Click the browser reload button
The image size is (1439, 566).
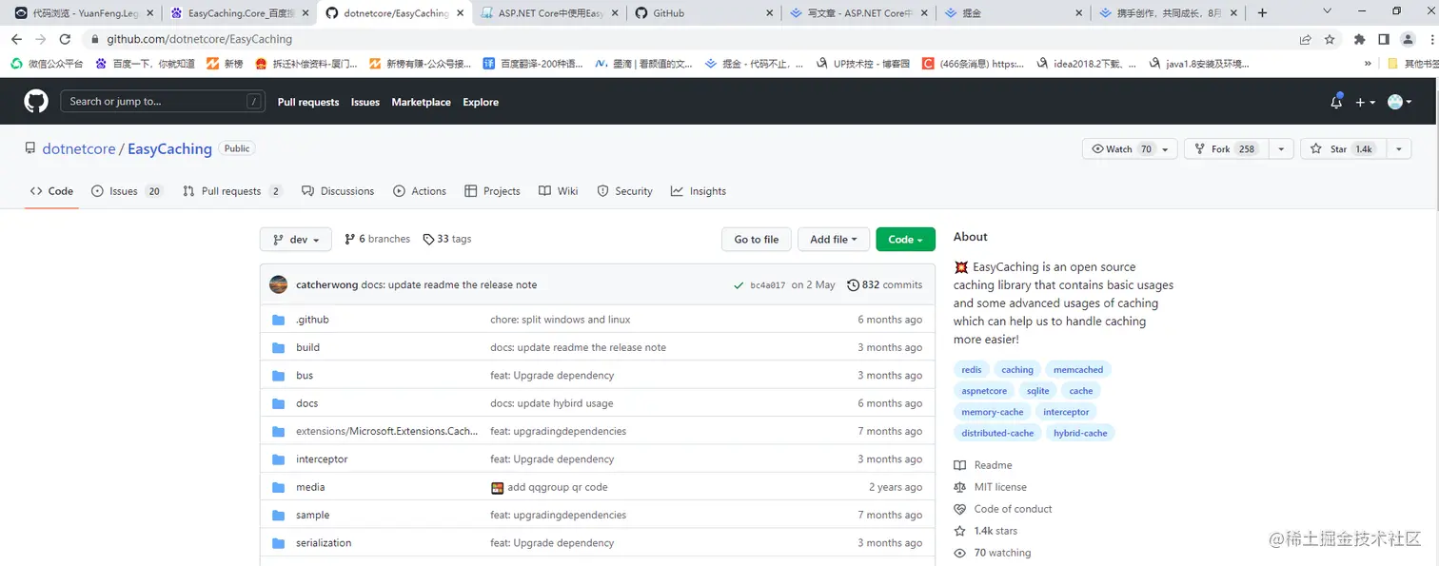[x=65, y=39]
